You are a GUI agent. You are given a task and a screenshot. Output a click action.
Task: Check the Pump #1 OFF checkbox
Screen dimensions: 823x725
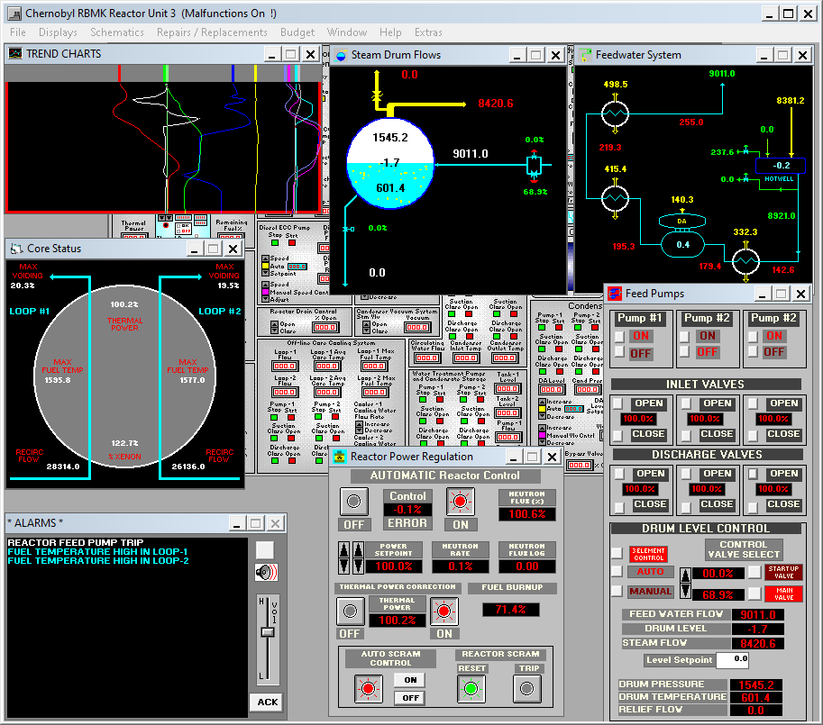619,351
